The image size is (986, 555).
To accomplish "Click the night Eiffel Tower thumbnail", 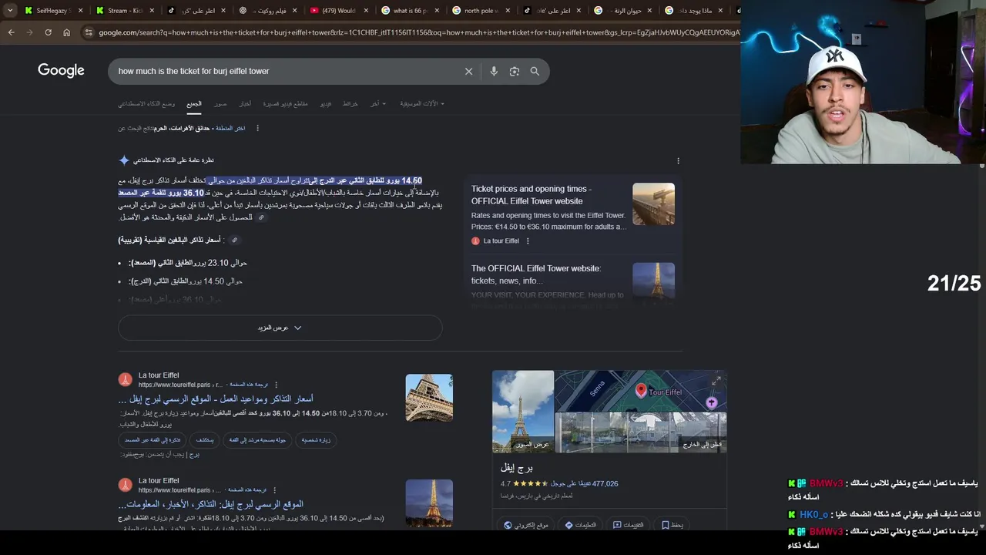I will (x=429, y=503).
